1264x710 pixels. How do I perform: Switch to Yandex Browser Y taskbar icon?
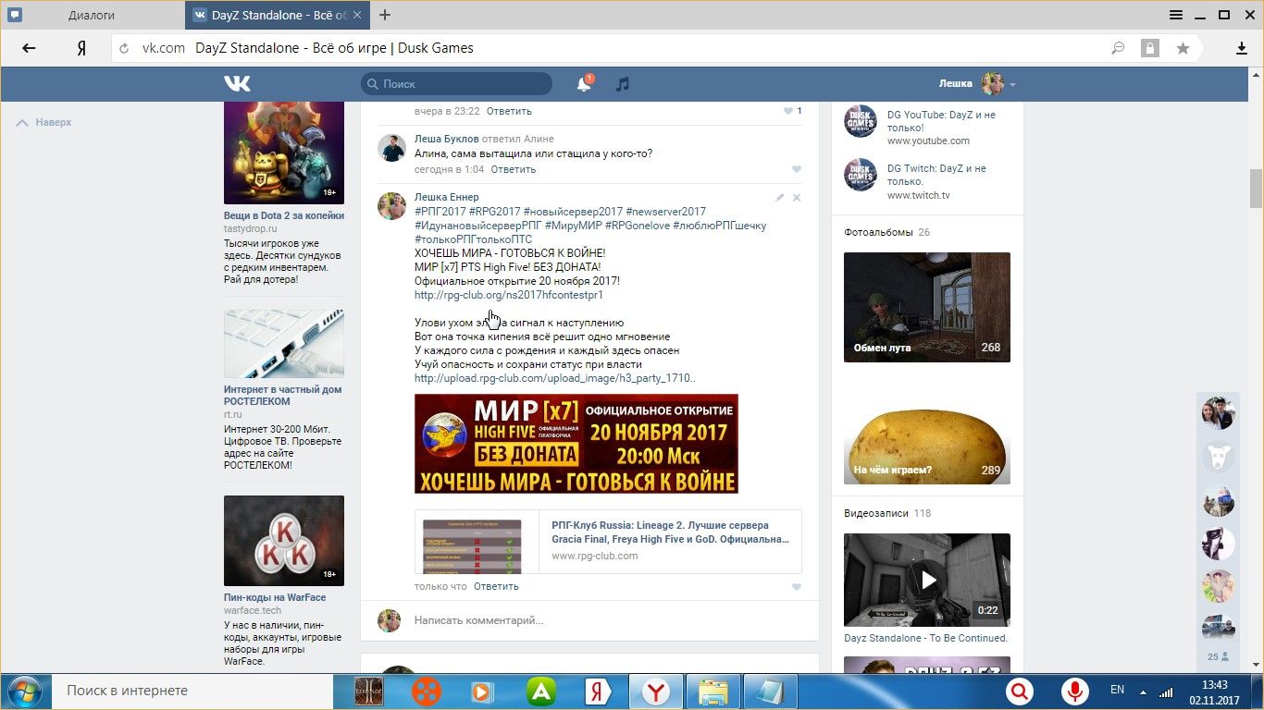pyautogui.click(x=656, y=691)
